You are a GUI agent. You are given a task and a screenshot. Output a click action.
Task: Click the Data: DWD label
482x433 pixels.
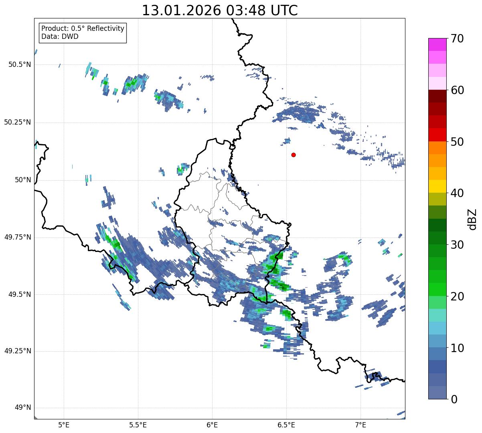coord(60,36)
